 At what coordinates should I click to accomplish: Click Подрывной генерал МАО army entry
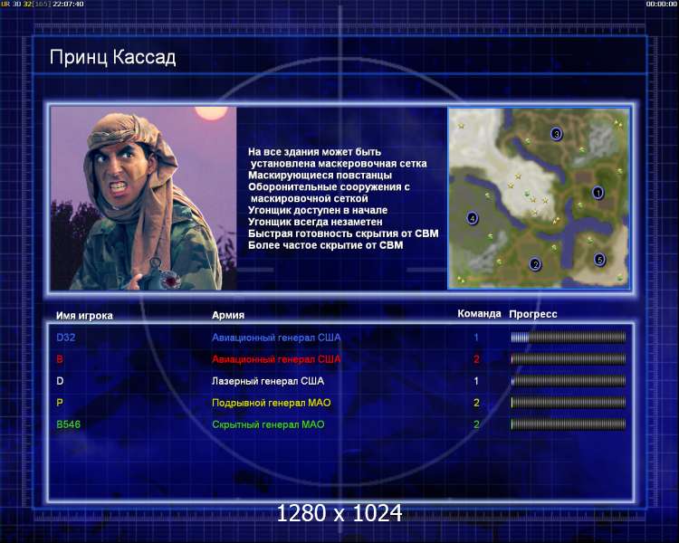[271, 403]
